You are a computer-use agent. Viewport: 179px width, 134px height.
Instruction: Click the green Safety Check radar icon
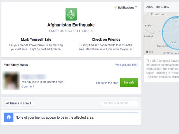tap(71, 14)
